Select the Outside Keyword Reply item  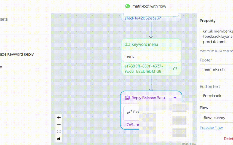point(17,54)
